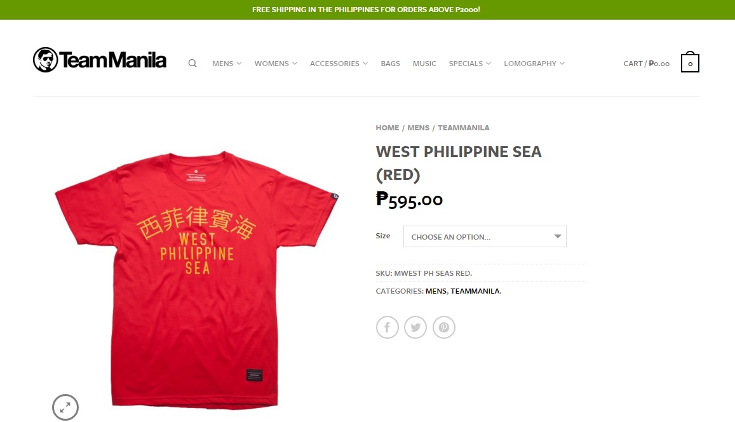This screenshot has height=422, width=735.
Task: Open the Lomography menu
Action: coord(534,64)
